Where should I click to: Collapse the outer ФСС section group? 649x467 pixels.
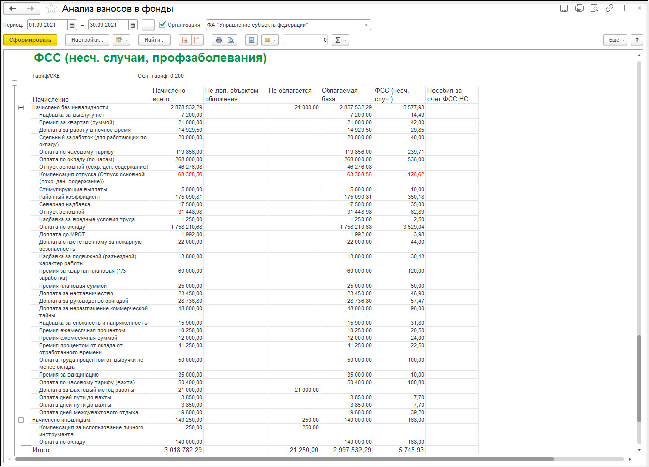pos(14,83)
